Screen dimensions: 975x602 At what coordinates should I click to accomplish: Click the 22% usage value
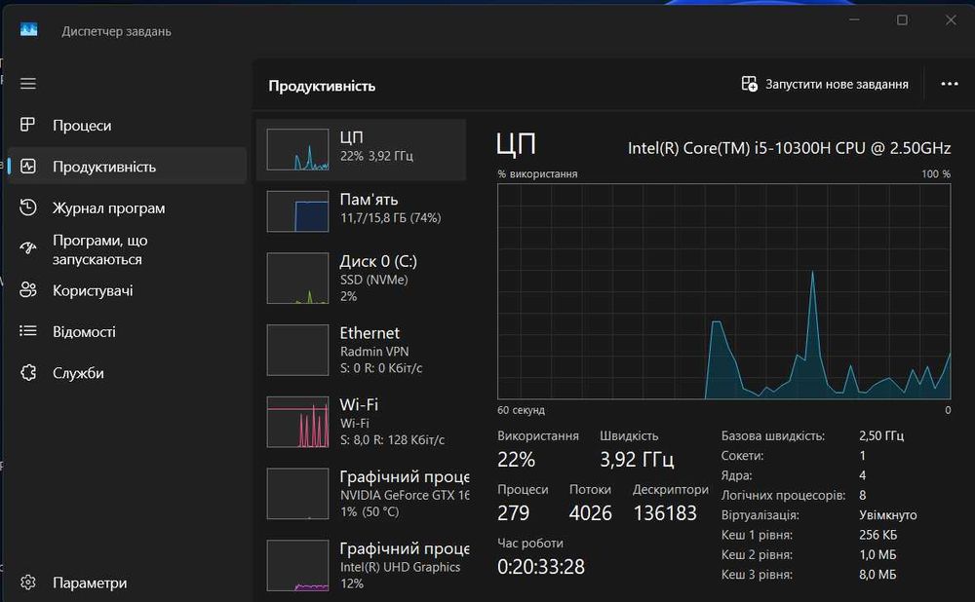pyautogui.click(x=516, y=459)
